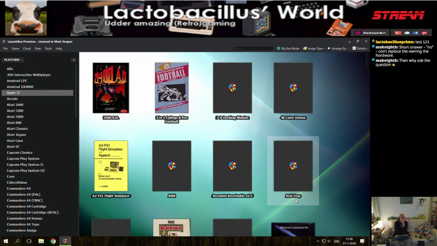
Task: Select the Alle platform
Action: pos(37,69)
